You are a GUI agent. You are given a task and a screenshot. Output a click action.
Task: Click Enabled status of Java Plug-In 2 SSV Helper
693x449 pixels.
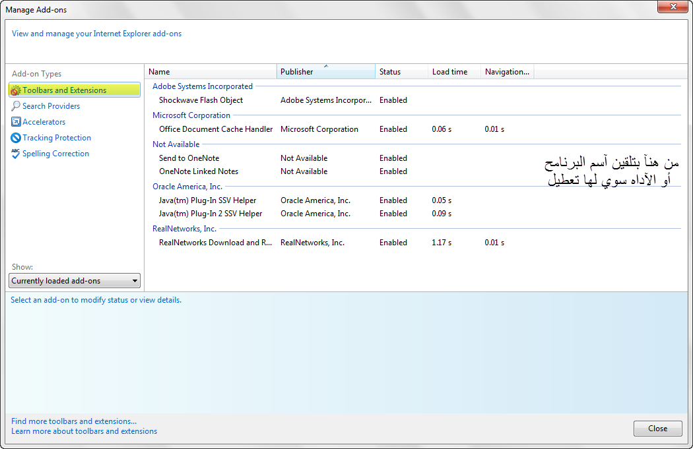tap(393, 214)
